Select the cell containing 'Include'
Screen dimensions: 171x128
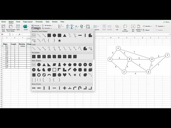(x=22, y=46)
